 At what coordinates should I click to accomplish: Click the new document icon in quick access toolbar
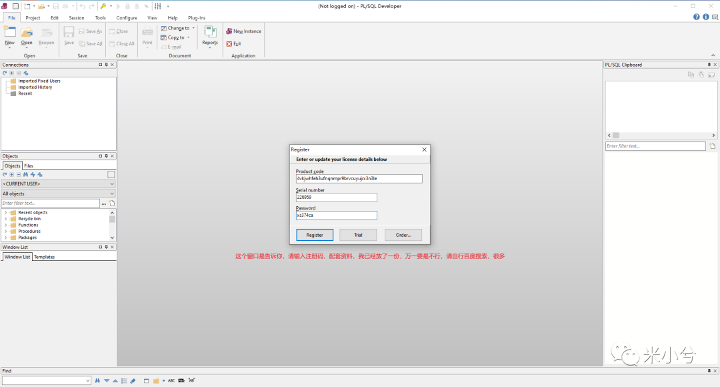[x=27, y=7]
